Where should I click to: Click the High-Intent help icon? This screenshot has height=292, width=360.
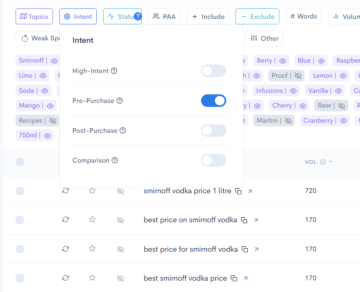114,71
